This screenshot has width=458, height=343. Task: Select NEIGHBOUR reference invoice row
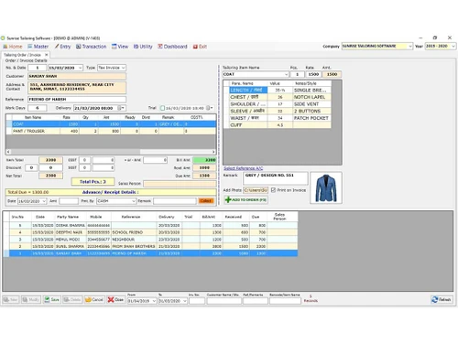(150, 240)
